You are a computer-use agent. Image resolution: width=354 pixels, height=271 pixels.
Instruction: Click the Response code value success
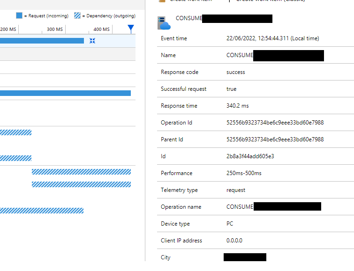pyautogui.click(x=236, y=72)
